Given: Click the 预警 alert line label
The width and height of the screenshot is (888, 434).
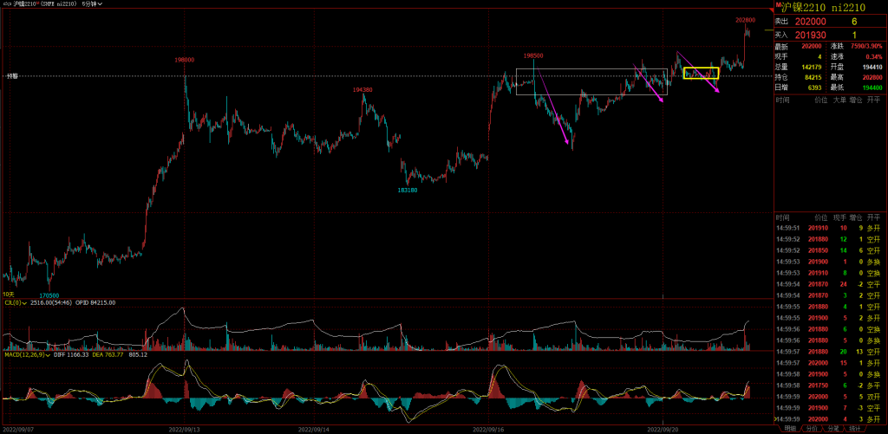Looking at the screenshot, I should pos(12,76).
